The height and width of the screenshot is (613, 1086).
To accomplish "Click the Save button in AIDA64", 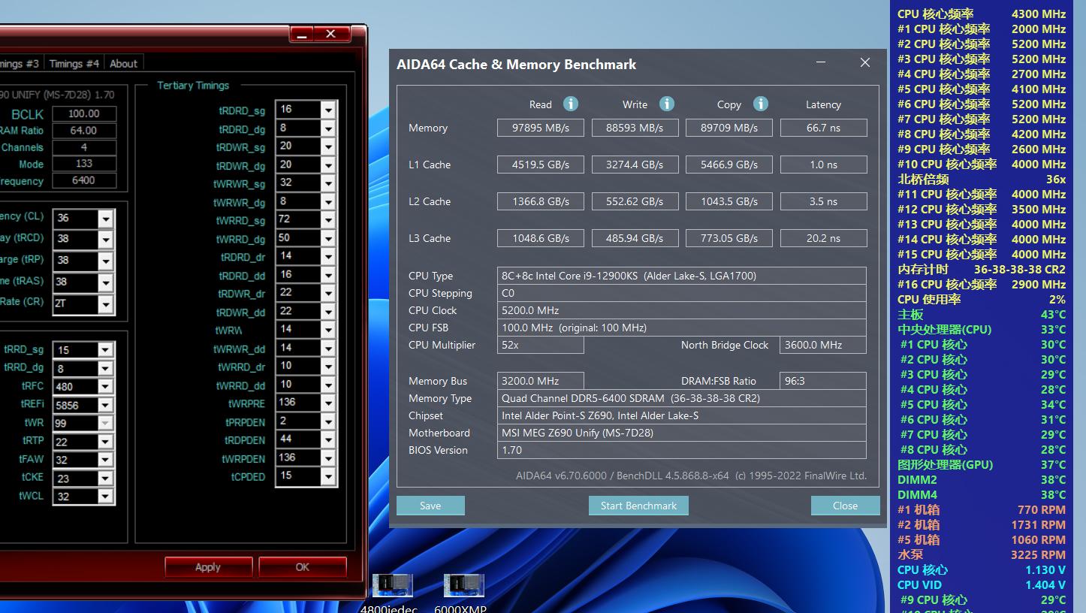I will [x=430, y=506].
